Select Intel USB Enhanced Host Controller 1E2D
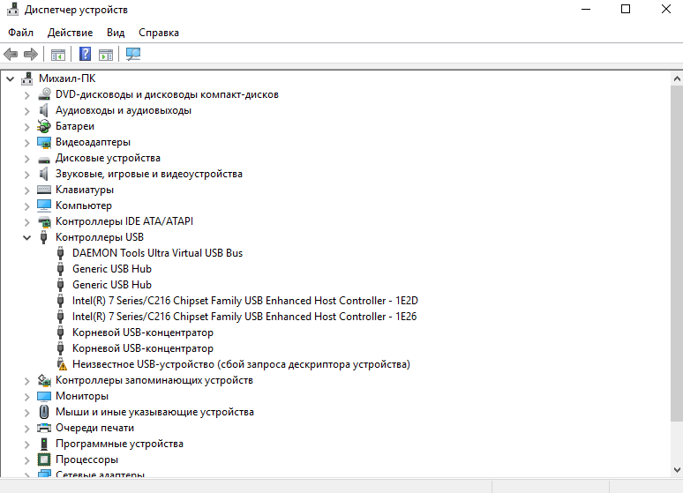This screenshot has height=493, width=683. coord(244,301)
